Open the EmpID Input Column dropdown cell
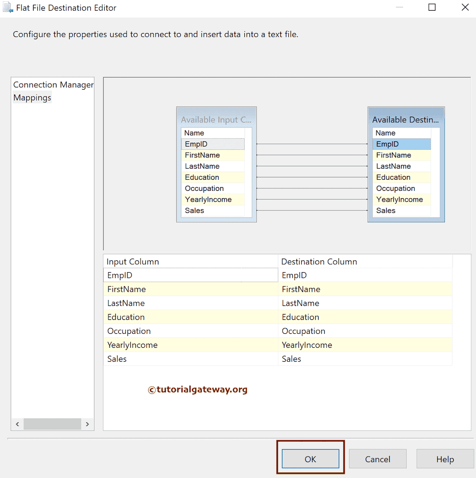476x478 pixels. pos(190,275)
